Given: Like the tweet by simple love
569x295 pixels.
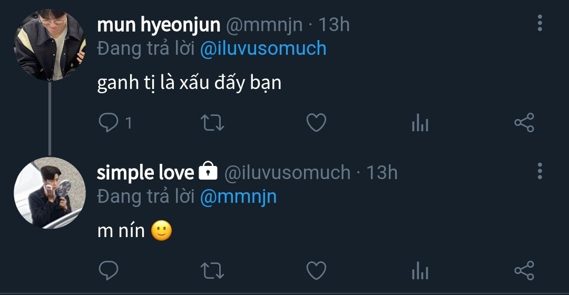Looking at the screenshot, I should point(316,271).
